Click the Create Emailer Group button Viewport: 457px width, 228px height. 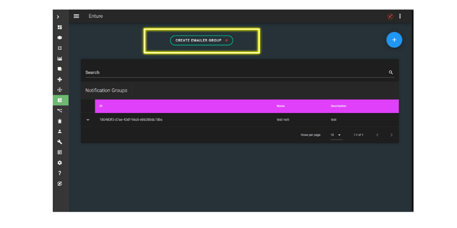[202, 41]
